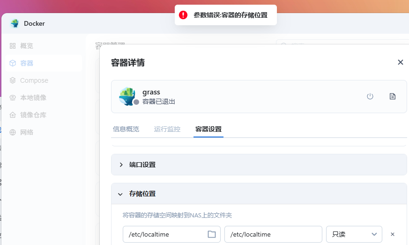Open the 概览 overview sidebar item
This screenshot has width=409, height=245.
point(26,46)
